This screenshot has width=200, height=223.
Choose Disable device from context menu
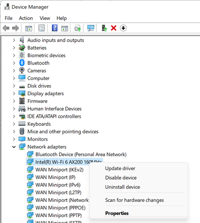[121, 178]
